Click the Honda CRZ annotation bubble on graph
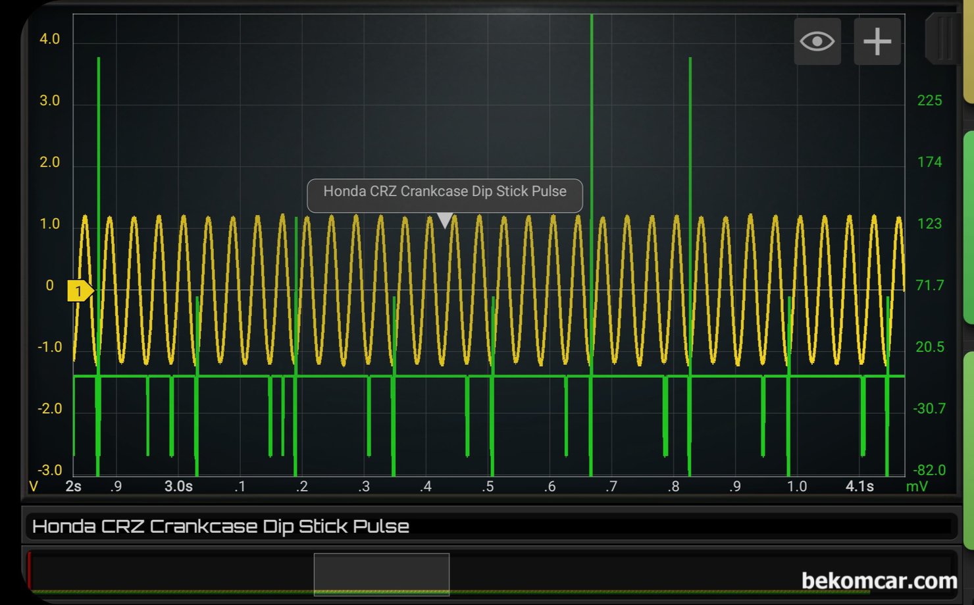 pyautogui.click(x=444, y=192)
